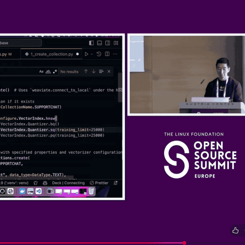The height and width of the screenshot is (245, 245).
Task: Seek using the video progress bar
Action: (x=123, y=243)
